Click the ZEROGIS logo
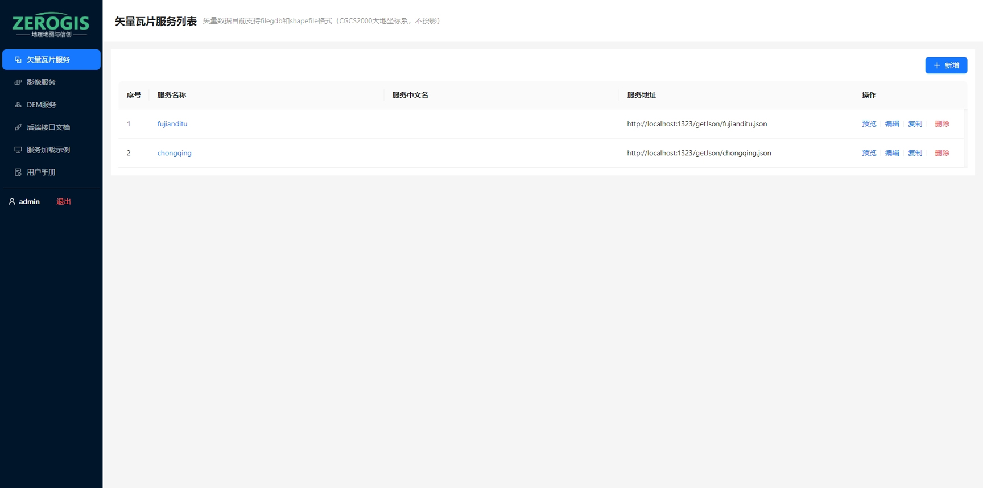This screenshot has height=488, width=983. [x=51, y=24]
